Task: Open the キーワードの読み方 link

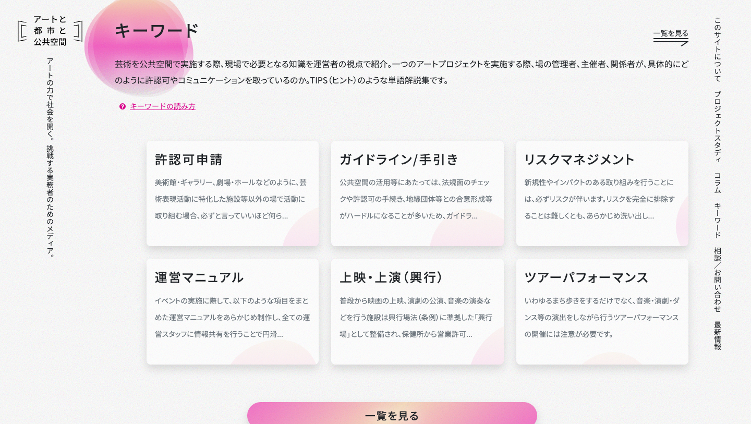Action: point(163,106)
